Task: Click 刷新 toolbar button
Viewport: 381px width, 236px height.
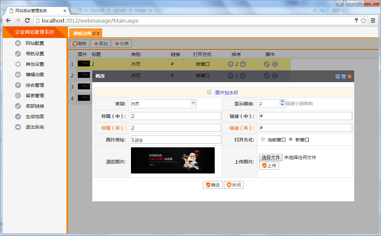Action: [80, 44]
